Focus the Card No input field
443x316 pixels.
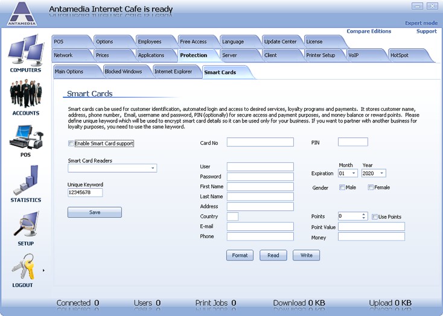(x=260, y=142)
